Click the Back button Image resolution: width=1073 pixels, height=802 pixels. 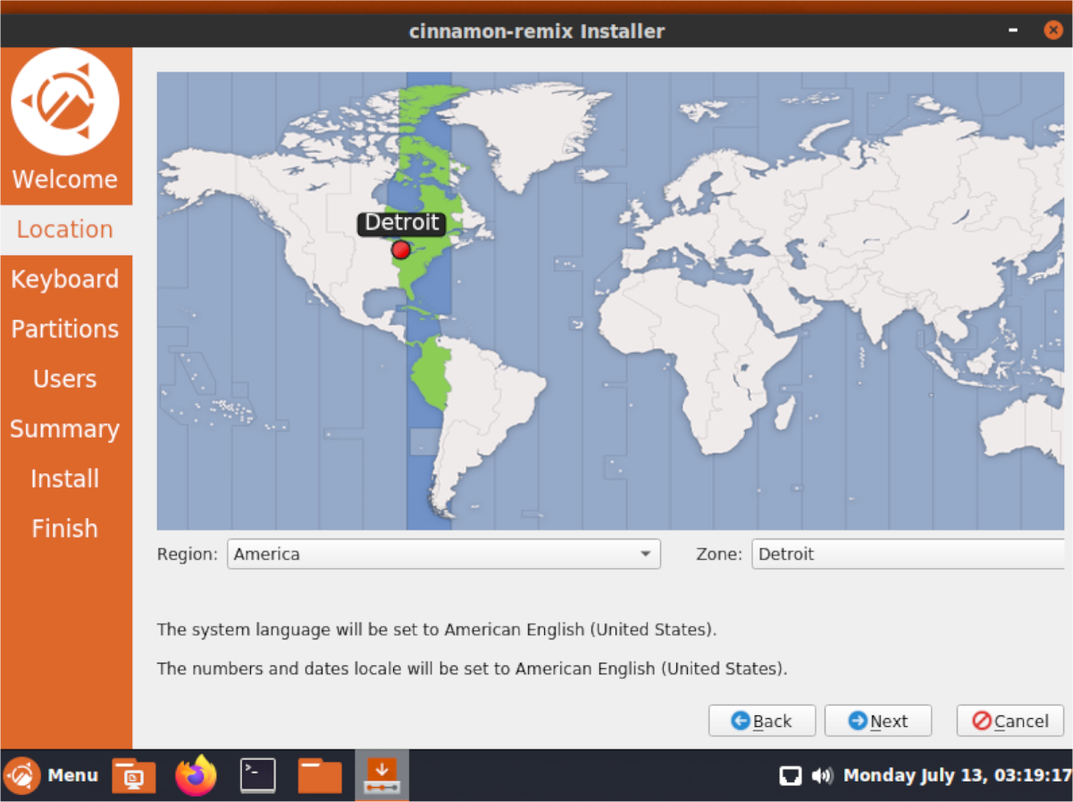pos(762,721)
